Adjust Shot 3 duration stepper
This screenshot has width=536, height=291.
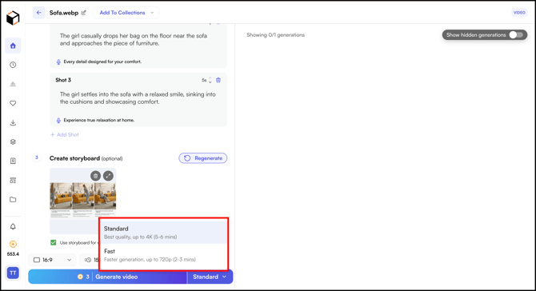(210, 80)
